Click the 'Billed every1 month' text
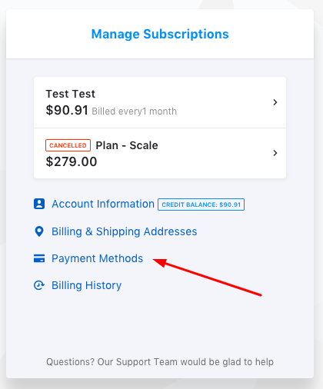Screen dimensions: 323x389 click(x=135, y=111)
